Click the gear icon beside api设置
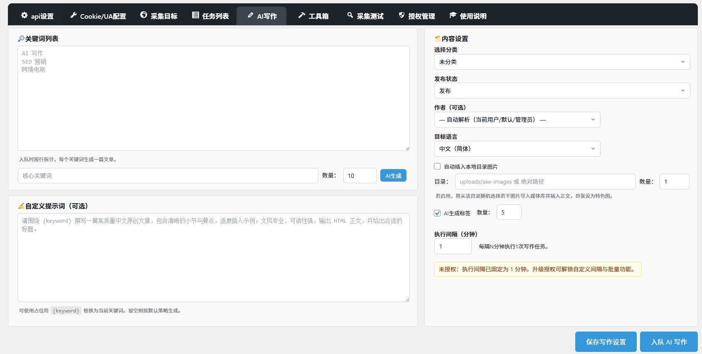This screenshot has width=702, height=354. tap(24, 15)
